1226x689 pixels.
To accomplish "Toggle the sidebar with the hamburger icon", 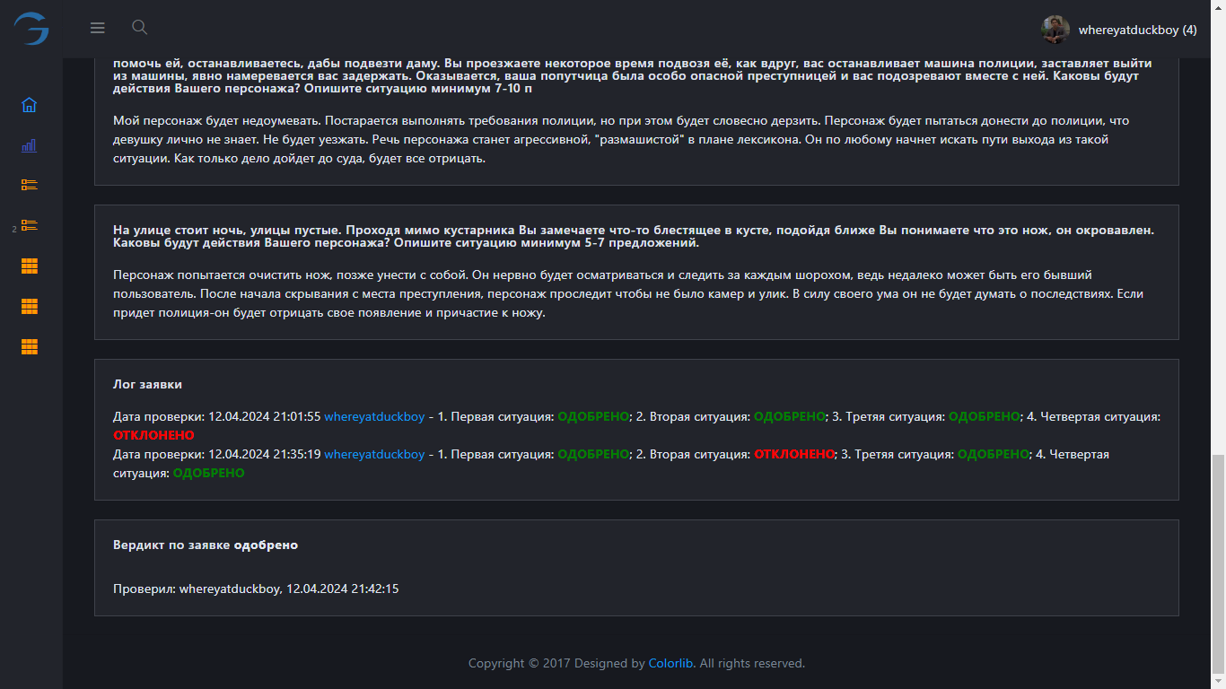I will 98,28.
